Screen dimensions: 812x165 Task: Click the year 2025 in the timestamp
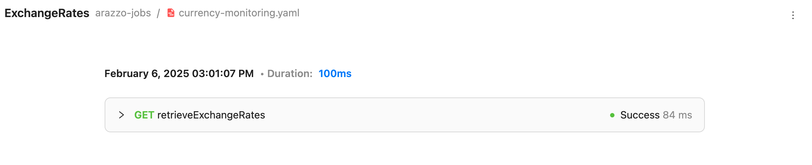click(176, 74)
